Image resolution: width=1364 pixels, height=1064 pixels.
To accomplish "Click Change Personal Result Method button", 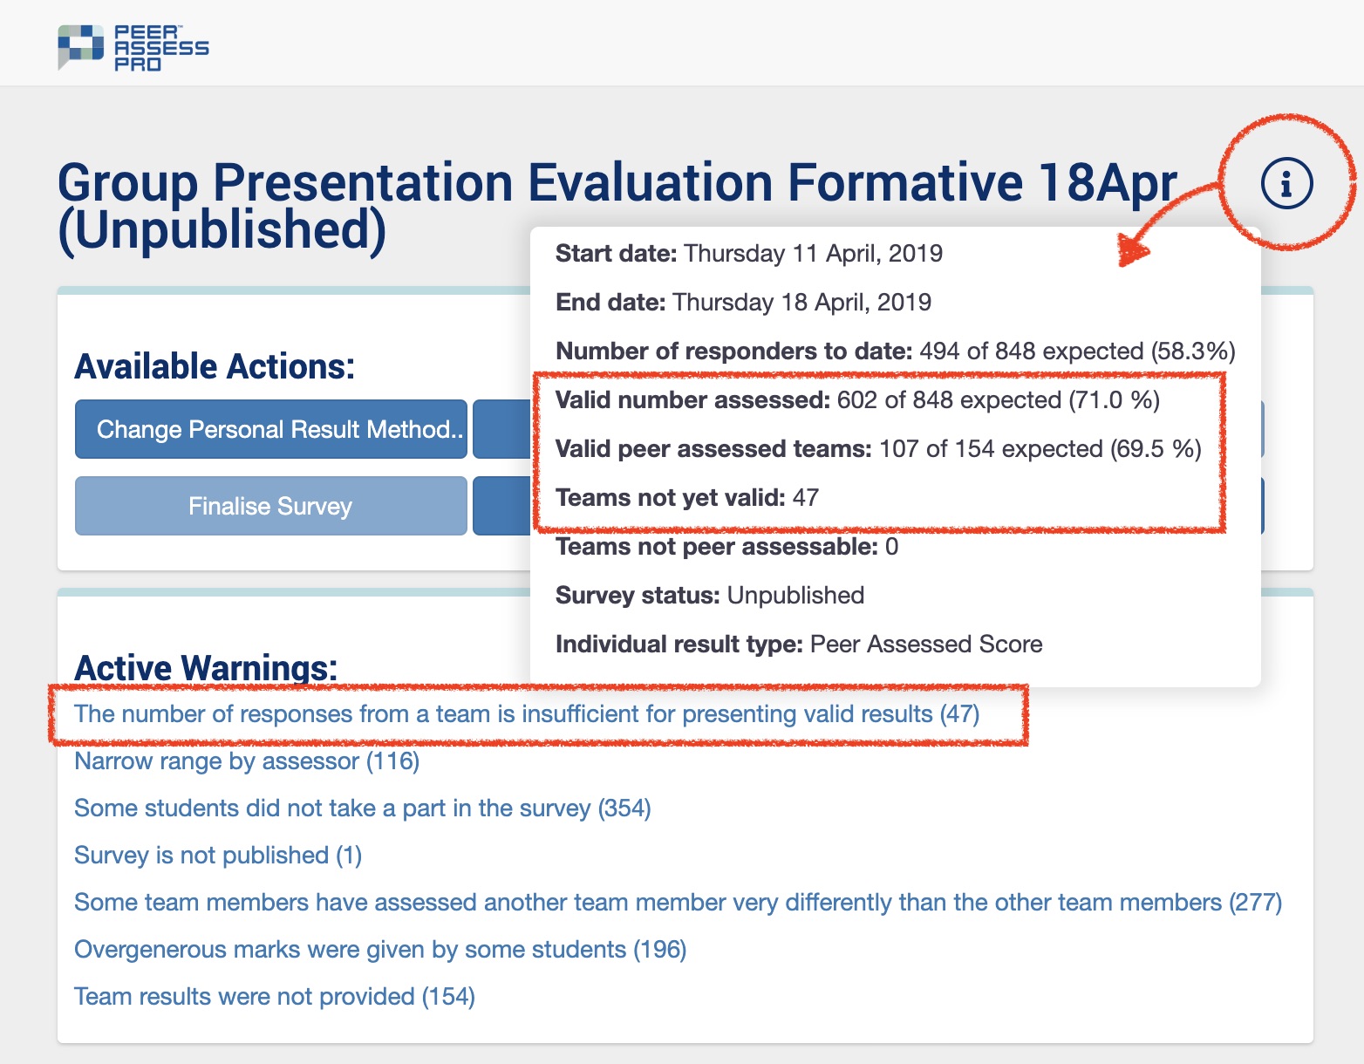I will tap(271, 429).
